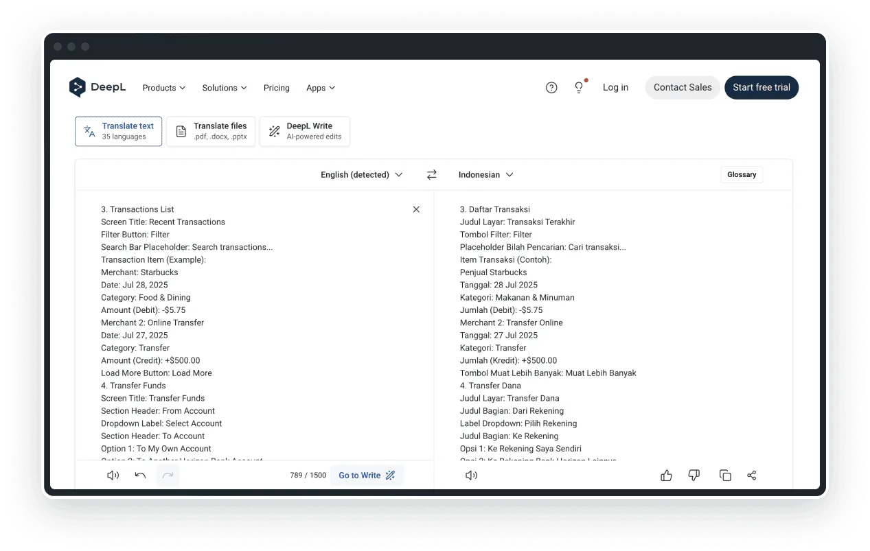The image size is (870, 551).
Task: Switch to the Translate files tab
Action: [211, 131]
